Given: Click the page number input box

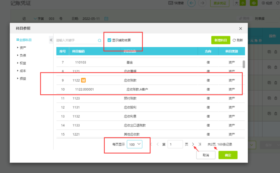Looking at the screenshot, I should (175, 144).
